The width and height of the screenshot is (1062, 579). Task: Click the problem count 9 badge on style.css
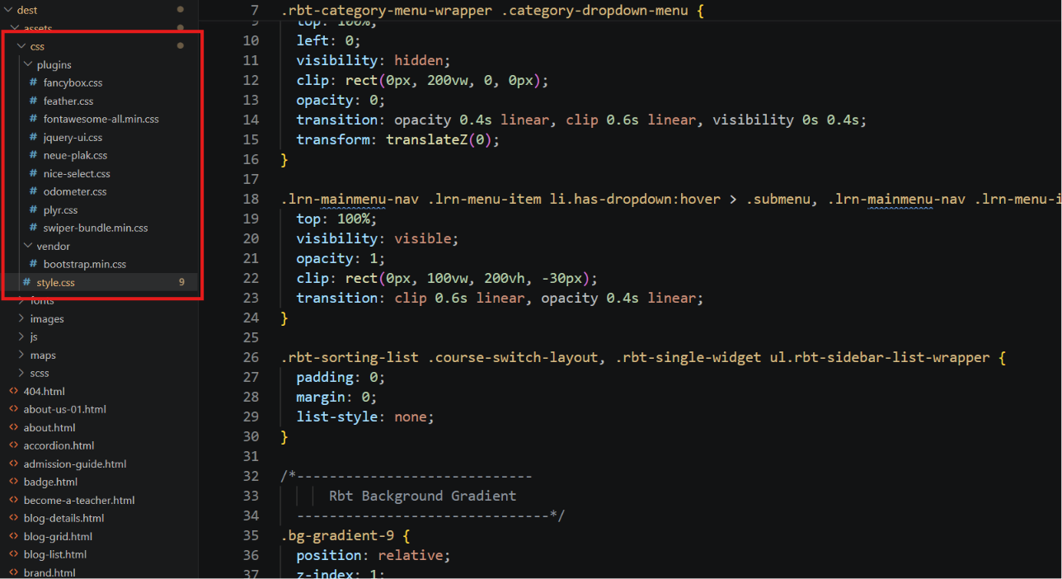(181, 282)
